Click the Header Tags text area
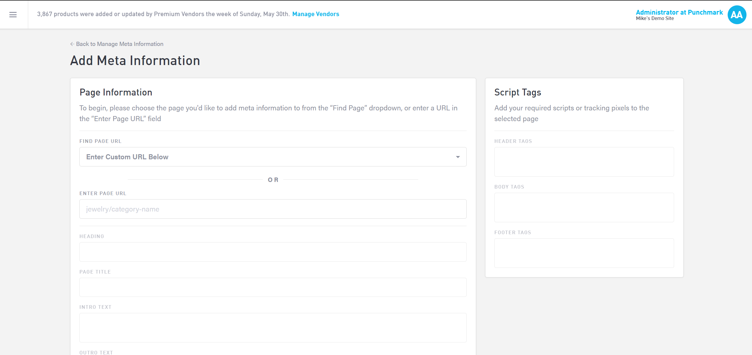The image size is (752, 355). [584, 162]
